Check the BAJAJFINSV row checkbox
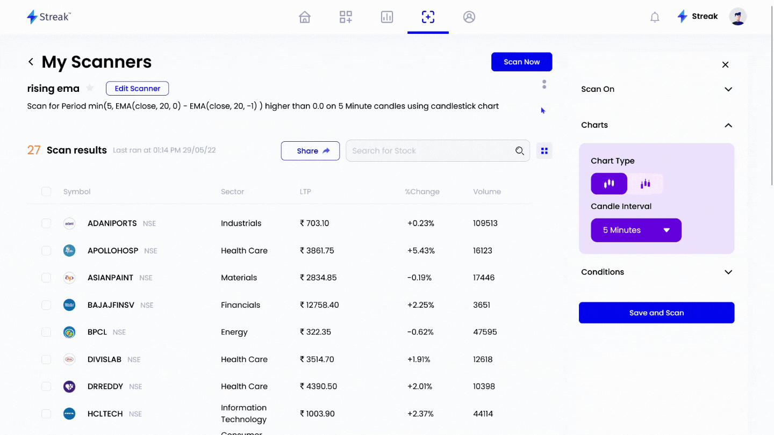774x435 pixels. pyautogui.click(x=46, y=305)
